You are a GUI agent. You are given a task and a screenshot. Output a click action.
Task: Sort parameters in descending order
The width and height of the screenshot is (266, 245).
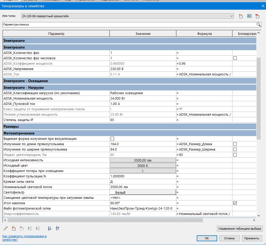click(57, 228)
